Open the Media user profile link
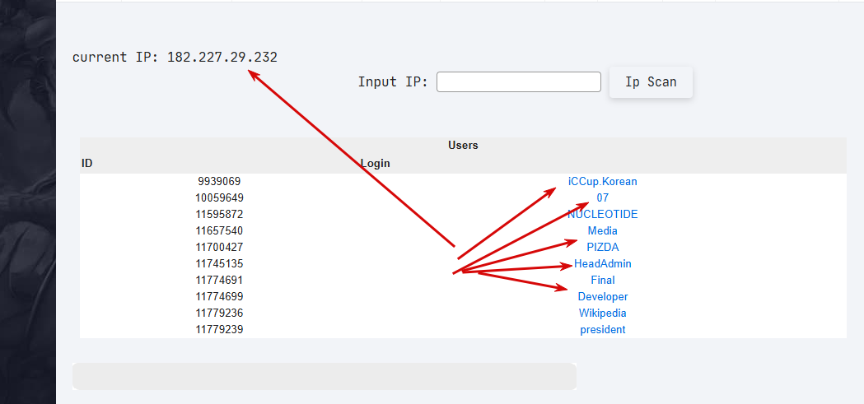 coord(602,230)
